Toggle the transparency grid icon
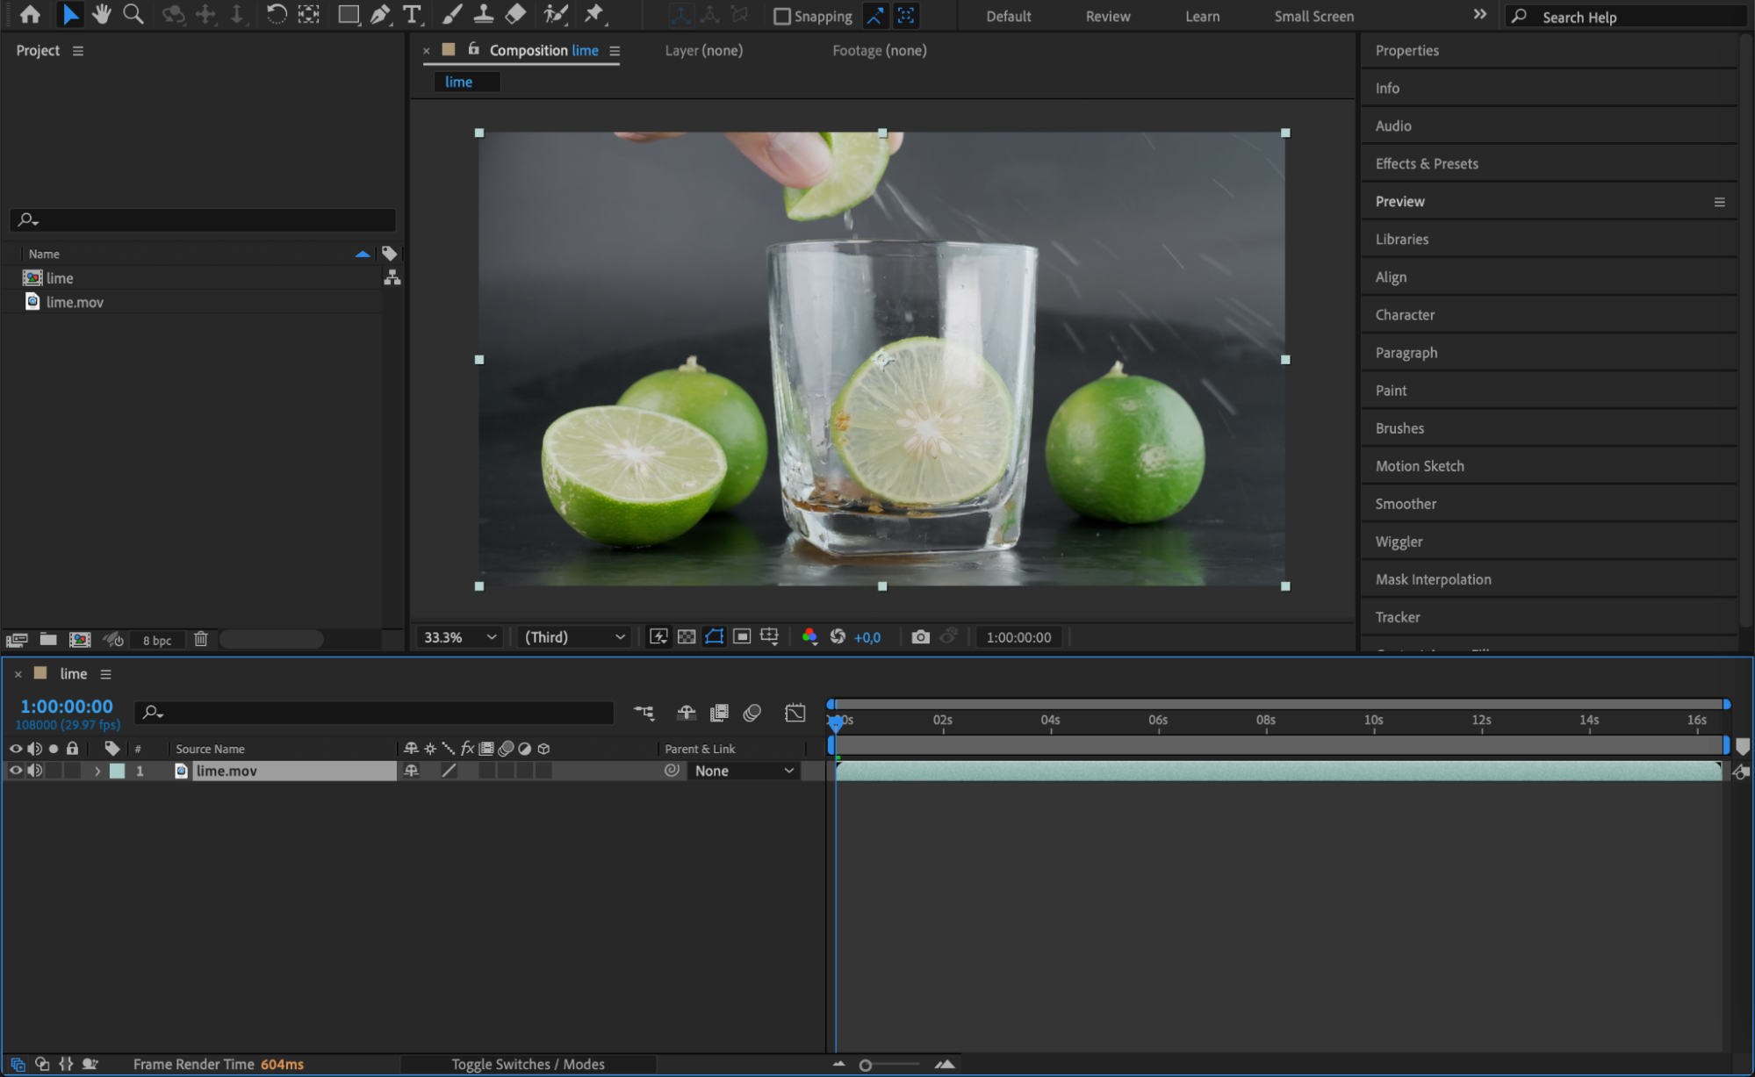 (x=687, y=637)
